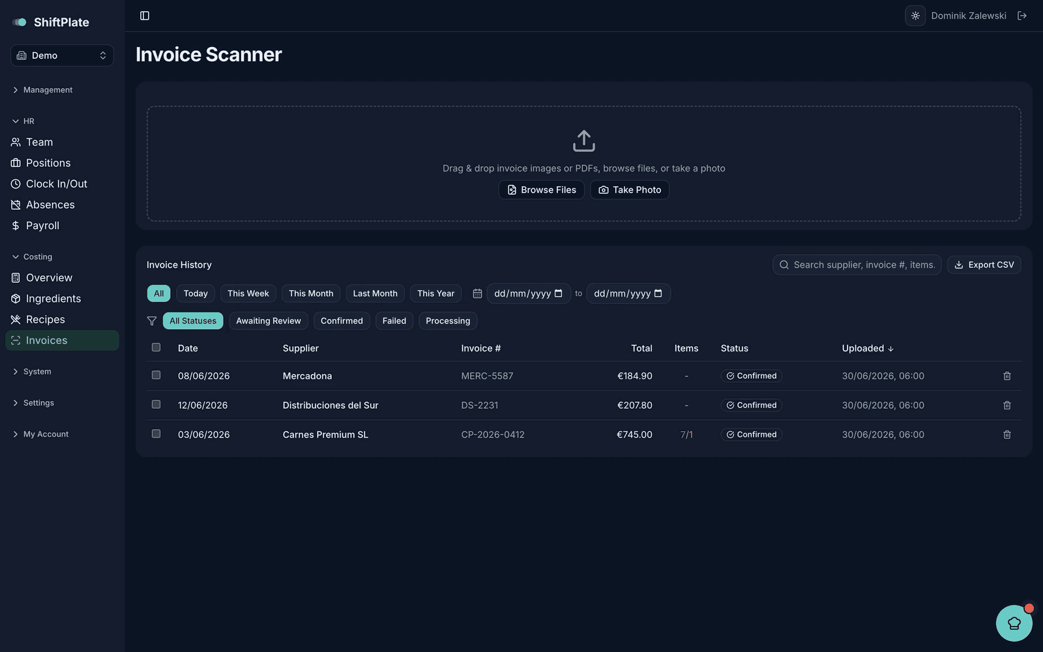This screenshot has width=1043, height=652.
Task: Show only Confirmed invoices
Action: (x=342, y=321)
